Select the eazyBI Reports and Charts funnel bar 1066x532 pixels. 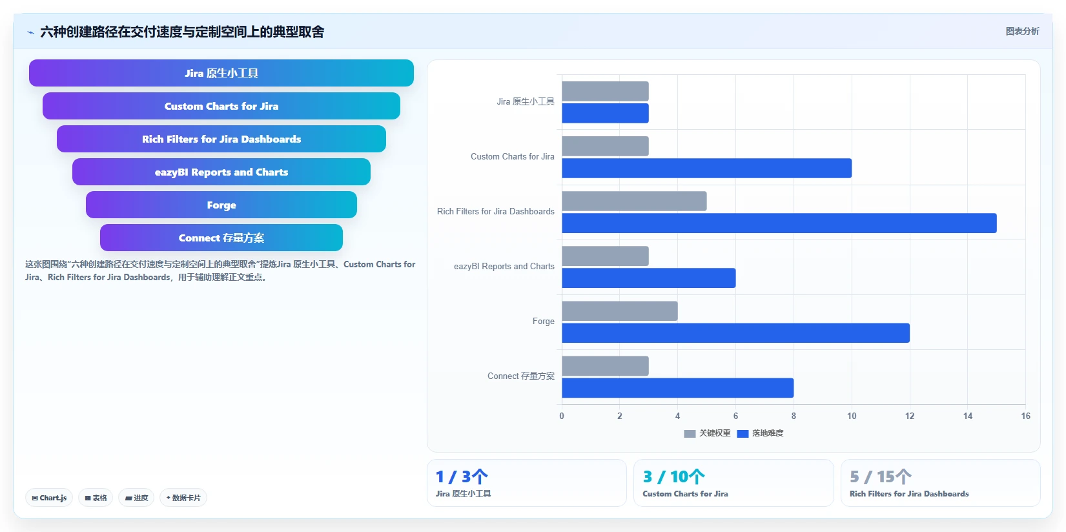click(221, 172)
